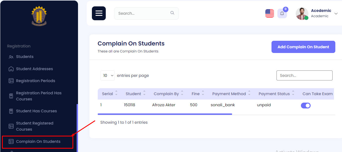Click the hamburger menu icon
The height and width of the screenshot is (152, 342).
pos(99,13)
